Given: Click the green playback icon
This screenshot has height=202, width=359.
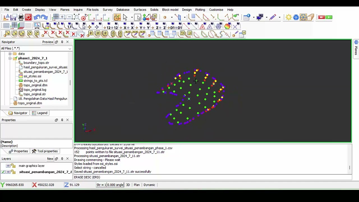Looking at the screenshot, I should (x=329, y=17).
